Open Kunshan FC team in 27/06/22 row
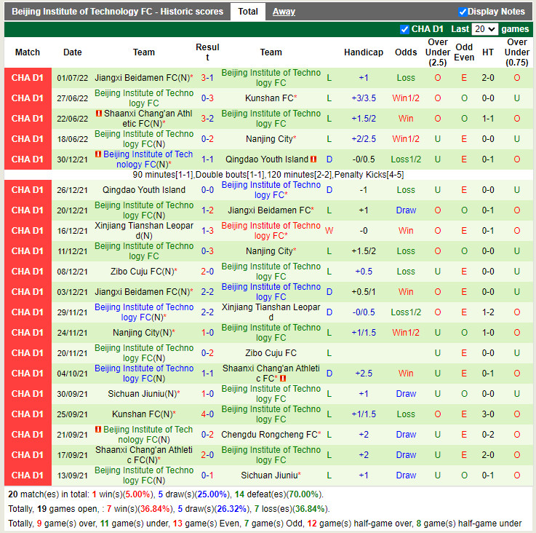The image size is (536, 533). click(269, 98)
